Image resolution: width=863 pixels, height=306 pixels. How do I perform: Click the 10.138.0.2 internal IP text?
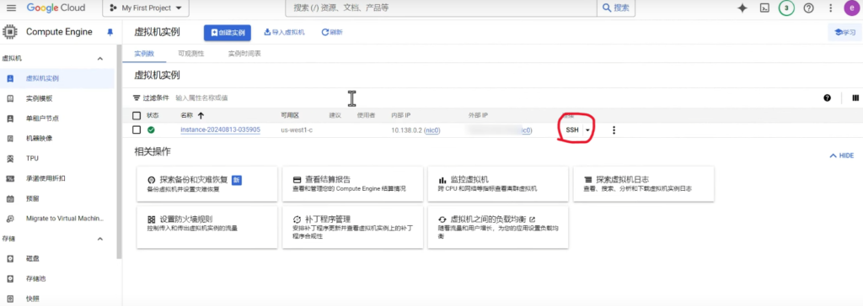coord(406,130)
